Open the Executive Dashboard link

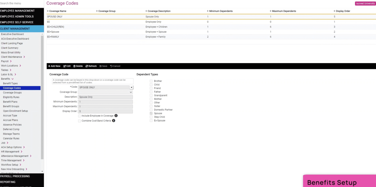click(x=13, y=34)
